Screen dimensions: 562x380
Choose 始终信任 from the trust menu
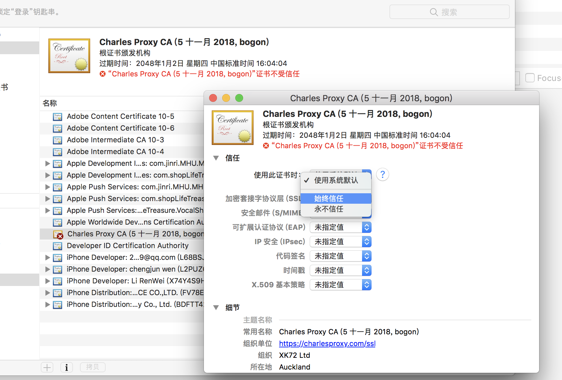pyautogui.click(x=336, y=198)
